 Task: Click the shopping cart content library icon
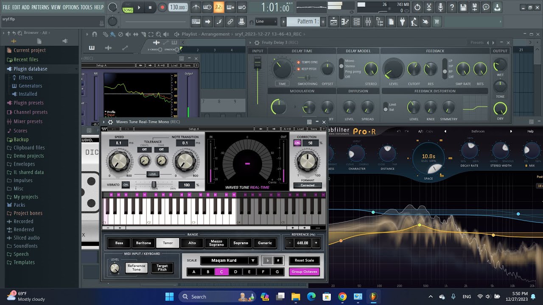click(437, 22)
